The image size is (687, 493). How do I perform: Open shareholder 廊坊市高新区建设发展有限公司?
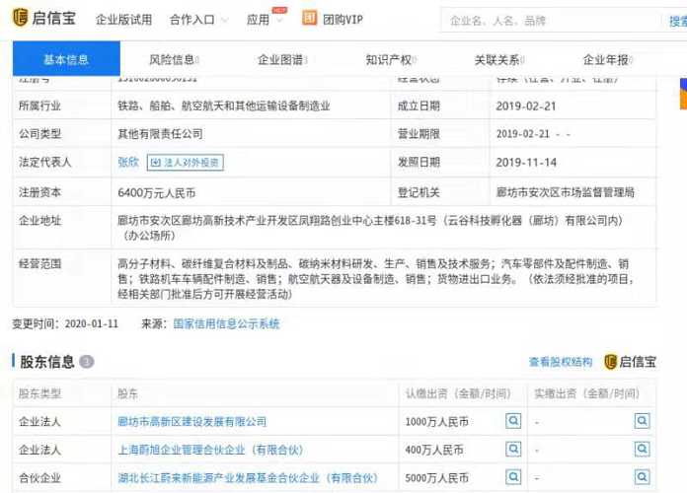(191, 422)
